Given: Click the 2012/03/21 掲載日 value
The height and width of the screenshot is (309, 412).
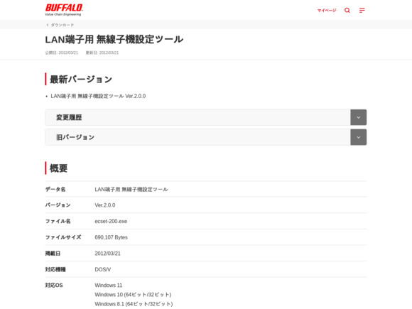Looking at the screenshot, I should point(107,254).
